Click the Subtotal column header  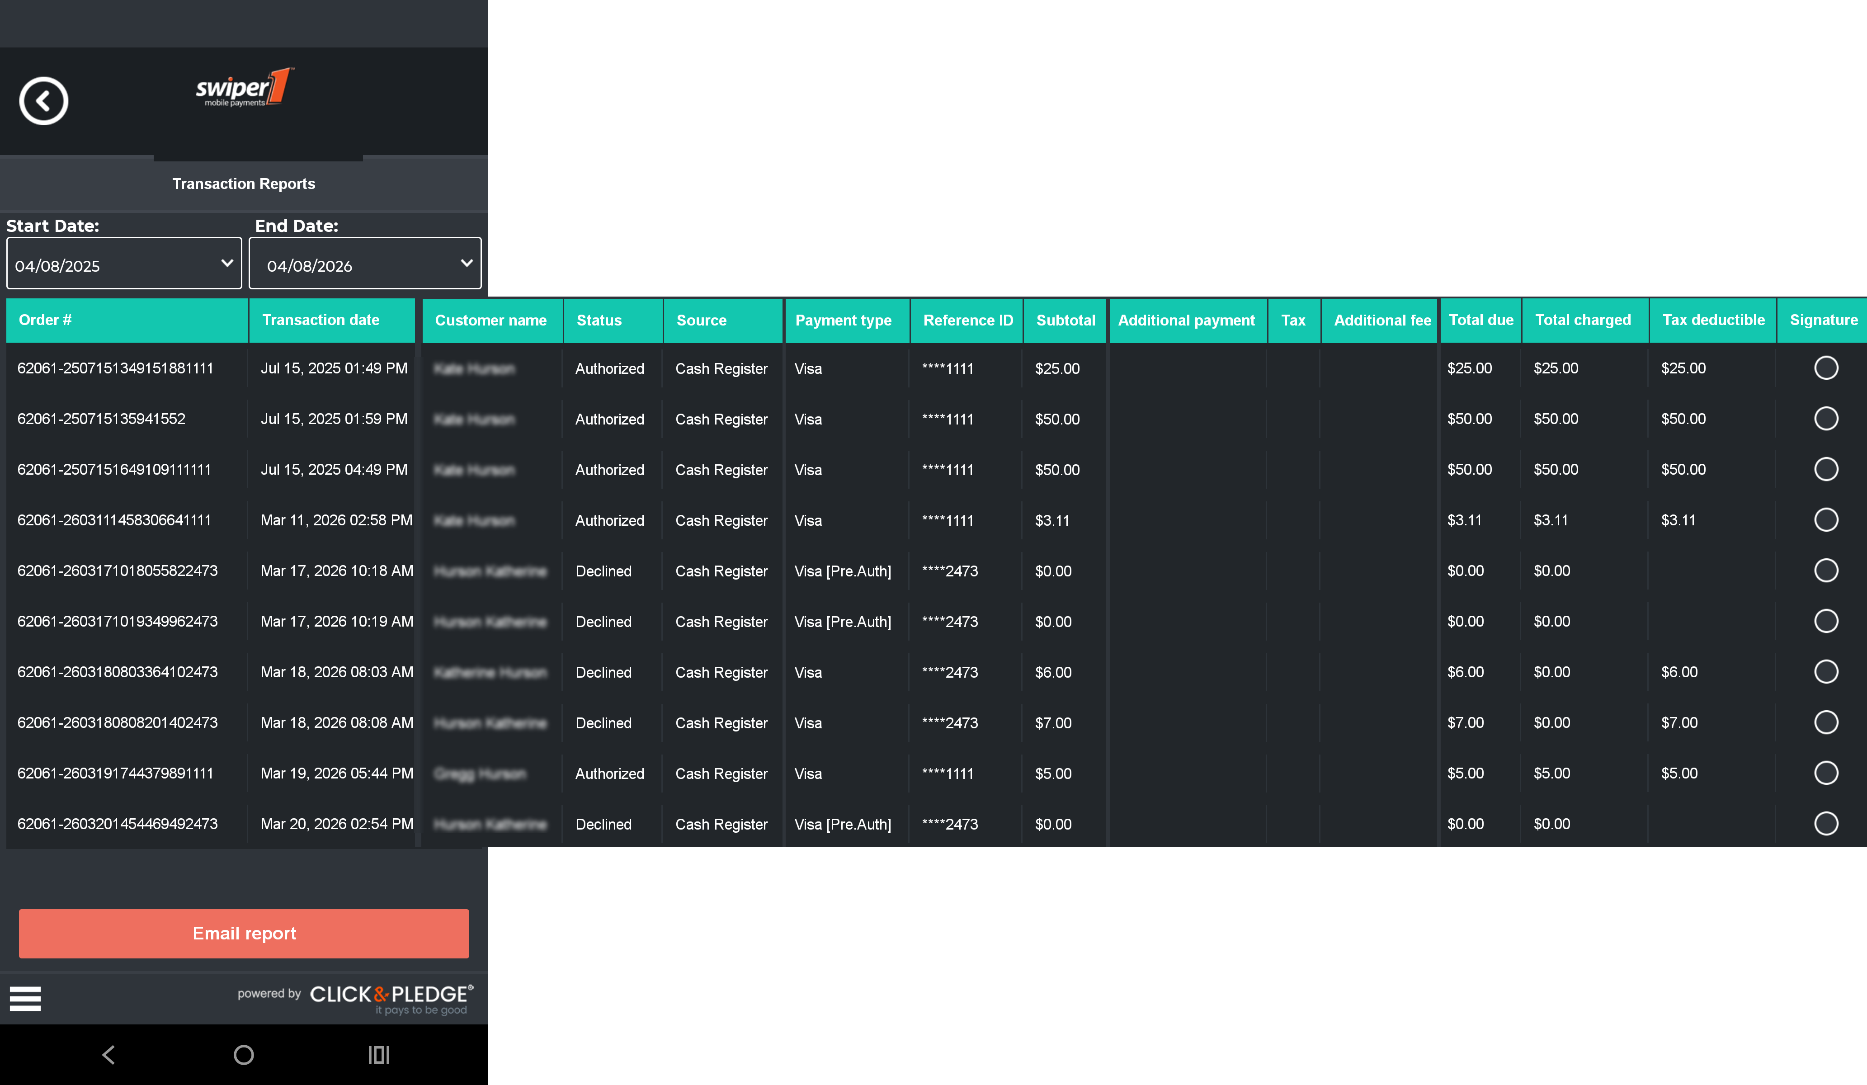pyautogui.click(x=1066, y=320)
